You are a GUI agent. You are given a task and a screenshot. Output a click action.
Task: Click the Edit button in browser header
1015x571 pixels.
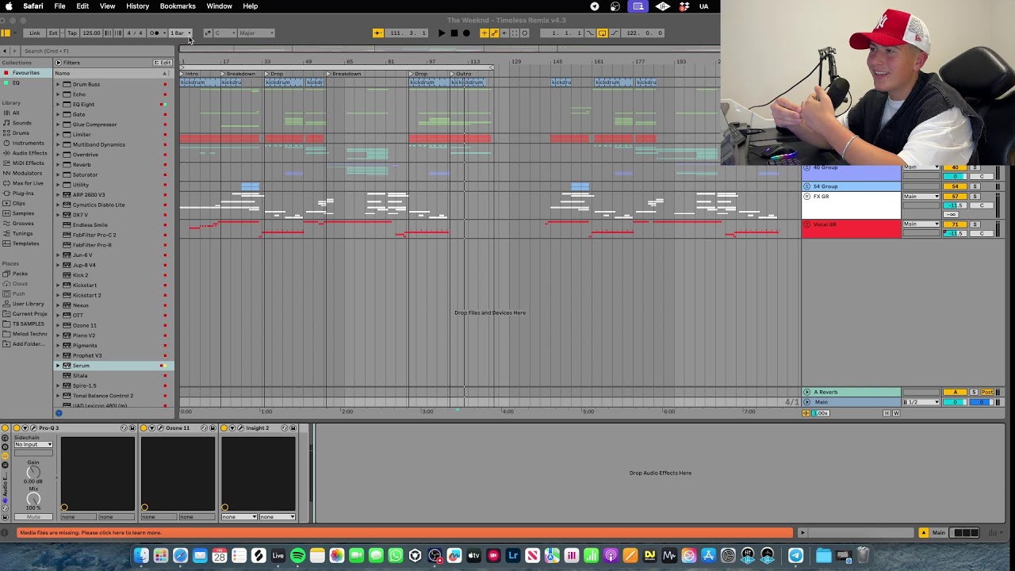163,63
